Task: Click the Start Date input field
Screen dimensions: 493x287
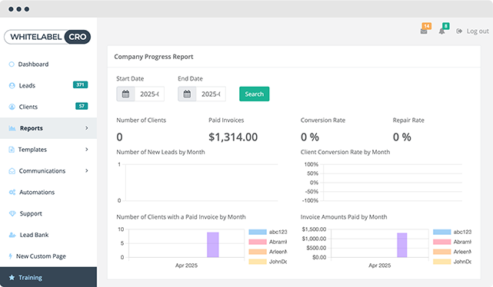Action: click(149, 94)
